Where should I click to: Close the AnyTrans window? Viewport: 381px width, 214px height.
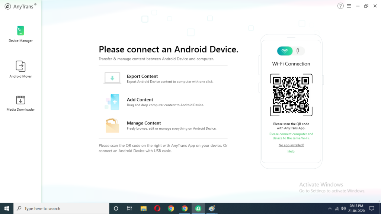(x=375, y=6)
